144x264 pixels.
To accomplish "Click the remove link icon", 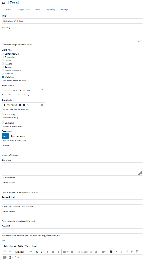I will [127, 252].
